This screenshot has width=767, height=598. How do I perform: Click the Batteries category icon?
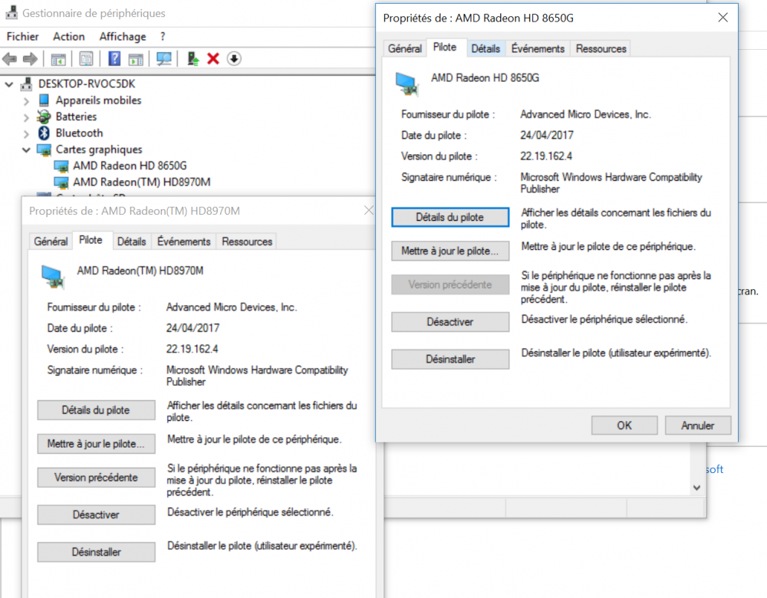point(44,117)
